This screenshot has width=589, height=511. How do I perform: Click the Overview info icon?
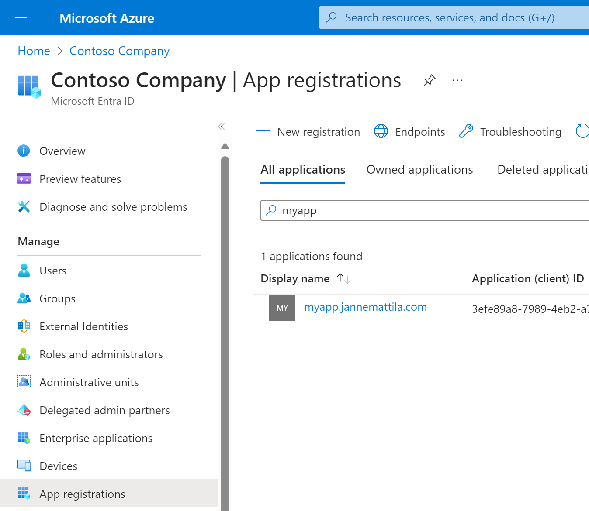coord(24,151)
